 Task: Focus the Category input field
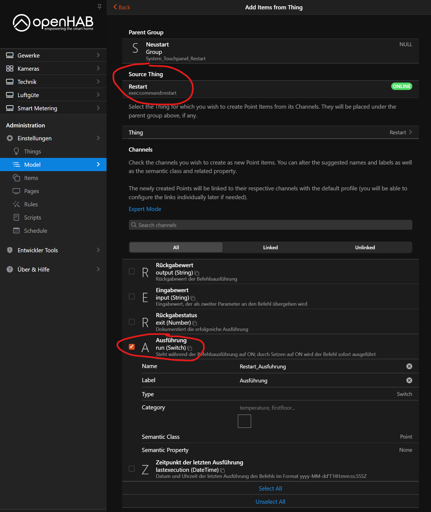326,408
